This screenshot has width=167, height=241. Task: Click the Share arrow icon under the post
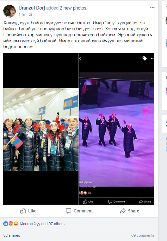tap(123, 211)
